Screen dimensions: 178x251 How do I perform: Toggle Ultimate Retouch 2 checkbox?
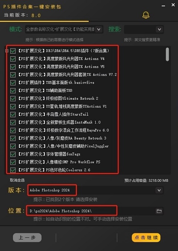(x=13, y=98)
